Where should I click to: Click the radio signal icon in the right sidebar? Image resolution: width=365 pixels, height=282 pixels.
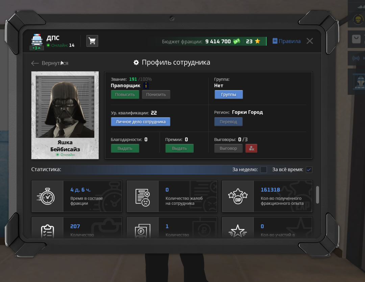(x=356, y=58)
